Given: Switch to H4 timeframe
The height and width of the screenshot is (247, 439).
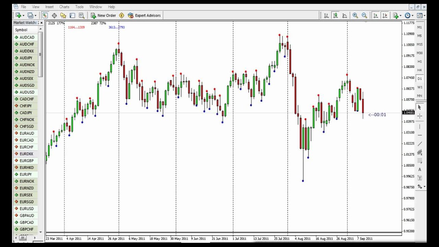Looking at the screenshot, I should 419,70.
